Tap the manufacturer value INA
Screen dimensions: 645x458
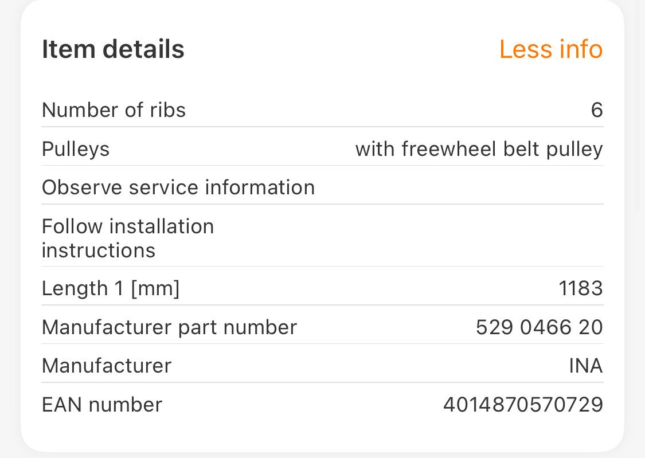585,366
